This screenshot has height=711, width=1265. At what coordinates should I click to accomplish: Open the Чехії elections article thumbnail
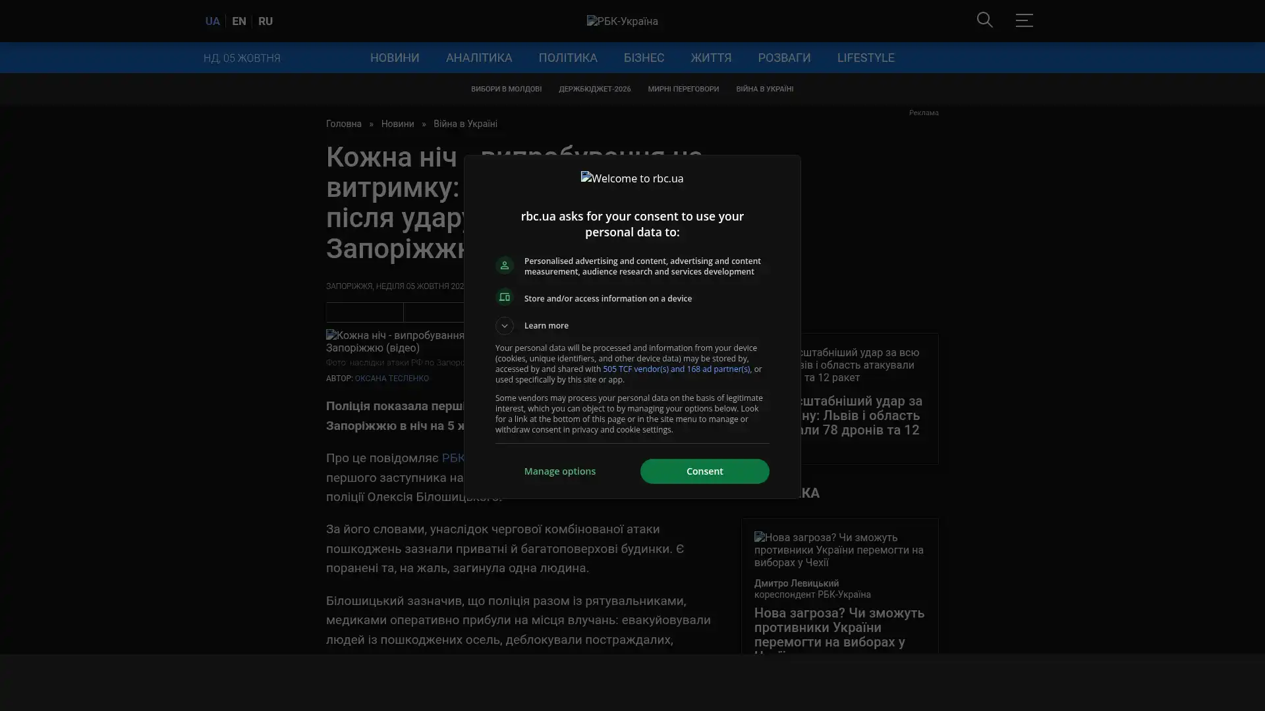839,550
